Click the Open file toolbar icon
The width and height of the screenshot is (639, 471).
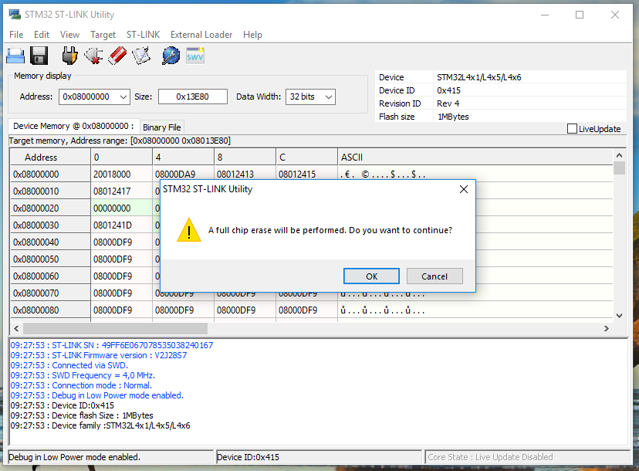pos(15,56)
